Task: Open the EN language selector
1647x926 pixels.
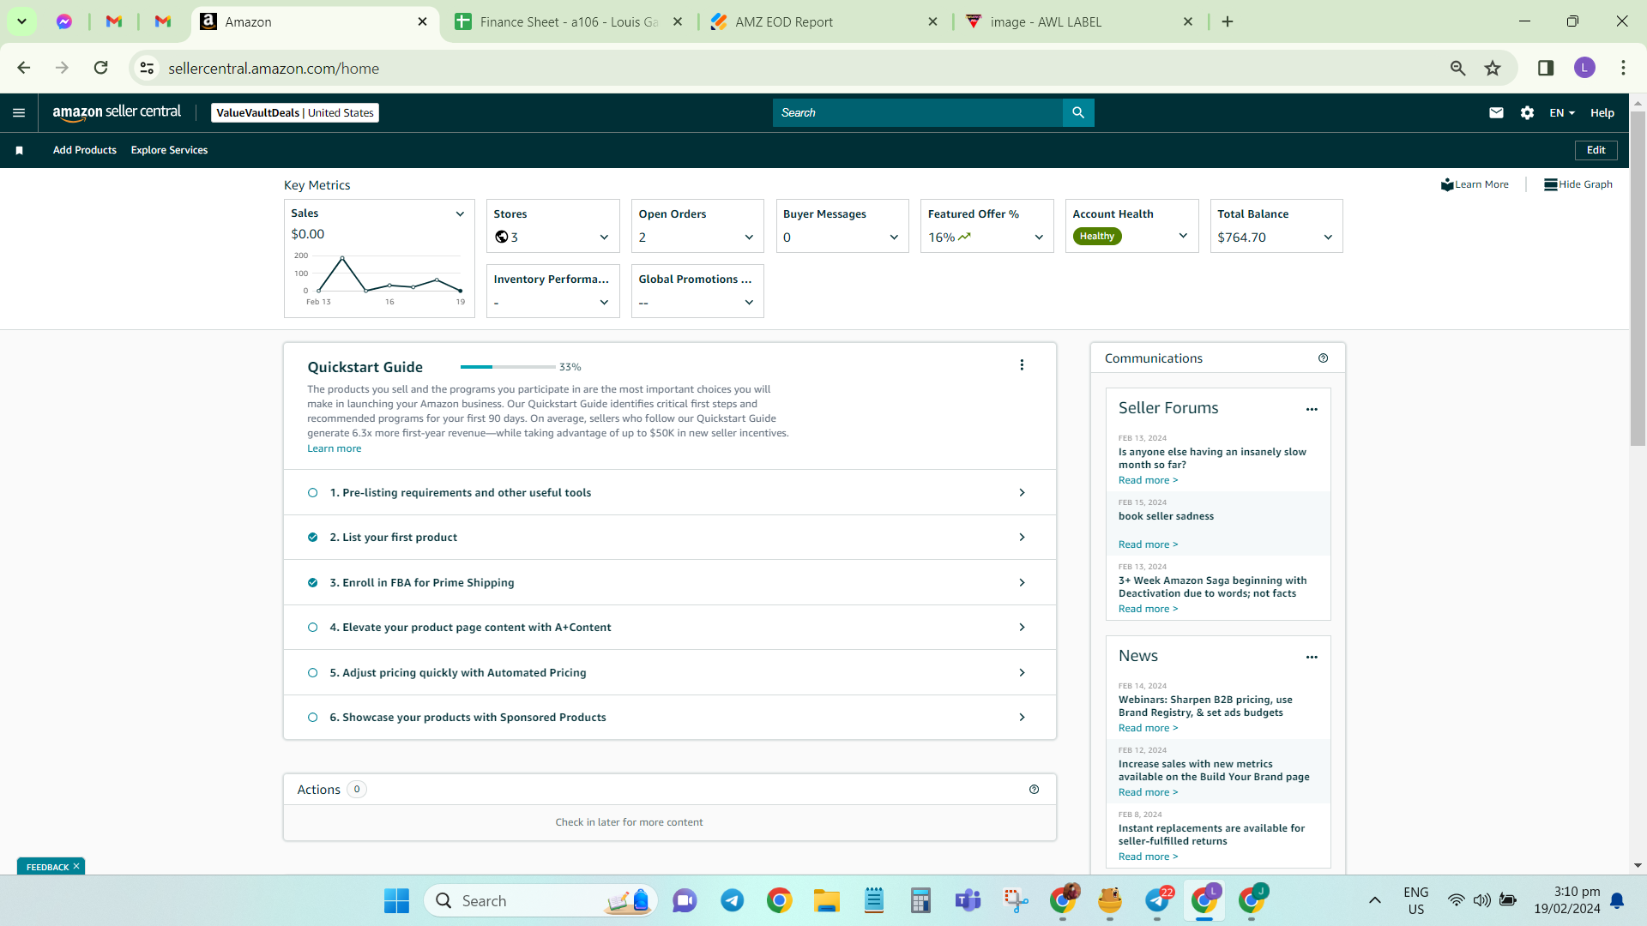Action: 1562,112
